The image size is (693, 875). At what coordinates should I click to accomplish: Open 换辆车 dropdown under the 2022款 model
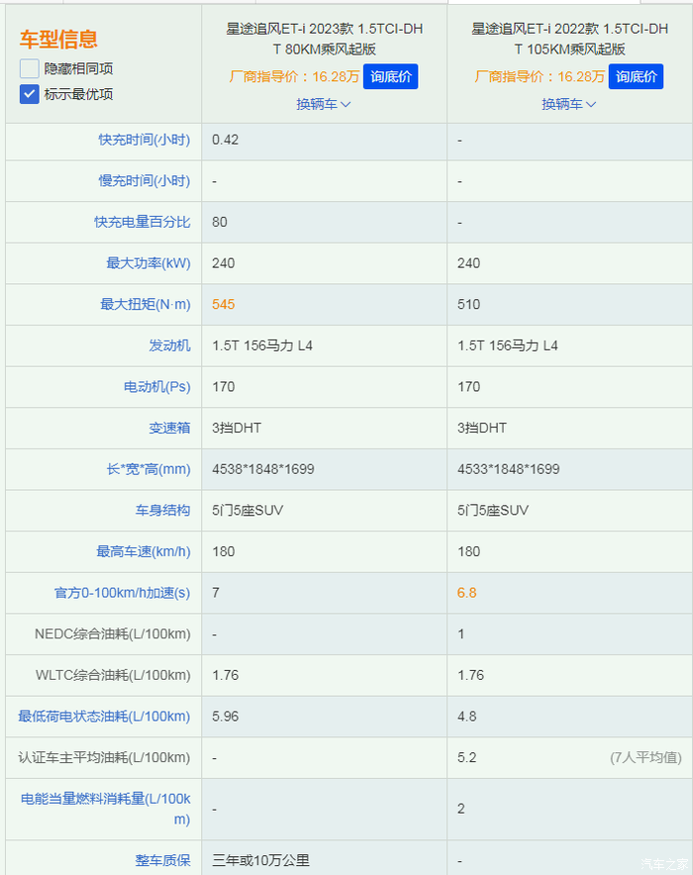pyautogui.click(x=569, y=104)
